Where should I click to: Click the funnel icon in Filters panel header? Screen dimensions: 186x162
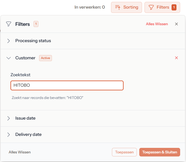[x=9, y=24]
